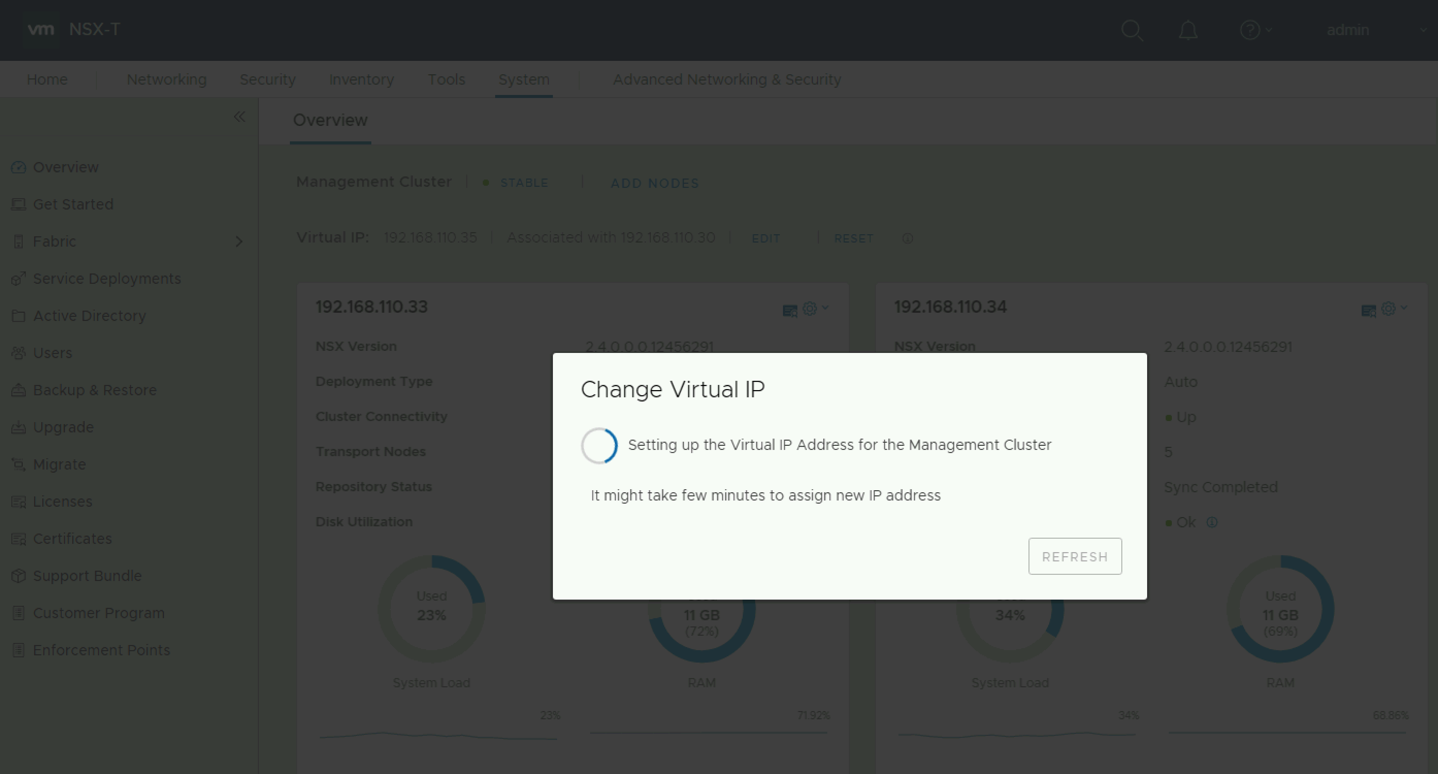Click RESET next to Virtual IP
Image resolution: width=1438 pixels, height=774 pixels.
click(x=854, y=238)
